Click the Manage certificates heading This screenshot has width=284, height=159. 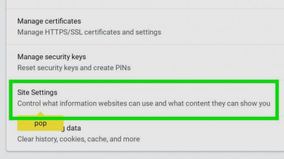point(49,21)
